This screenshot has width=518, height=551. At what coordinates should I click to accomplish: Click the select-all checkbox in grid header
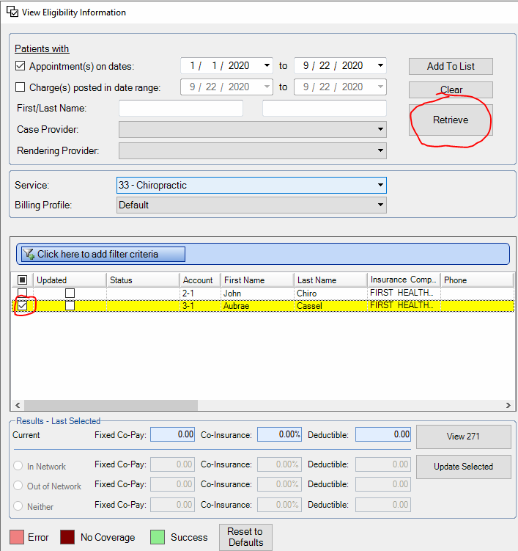coord(22,280)
